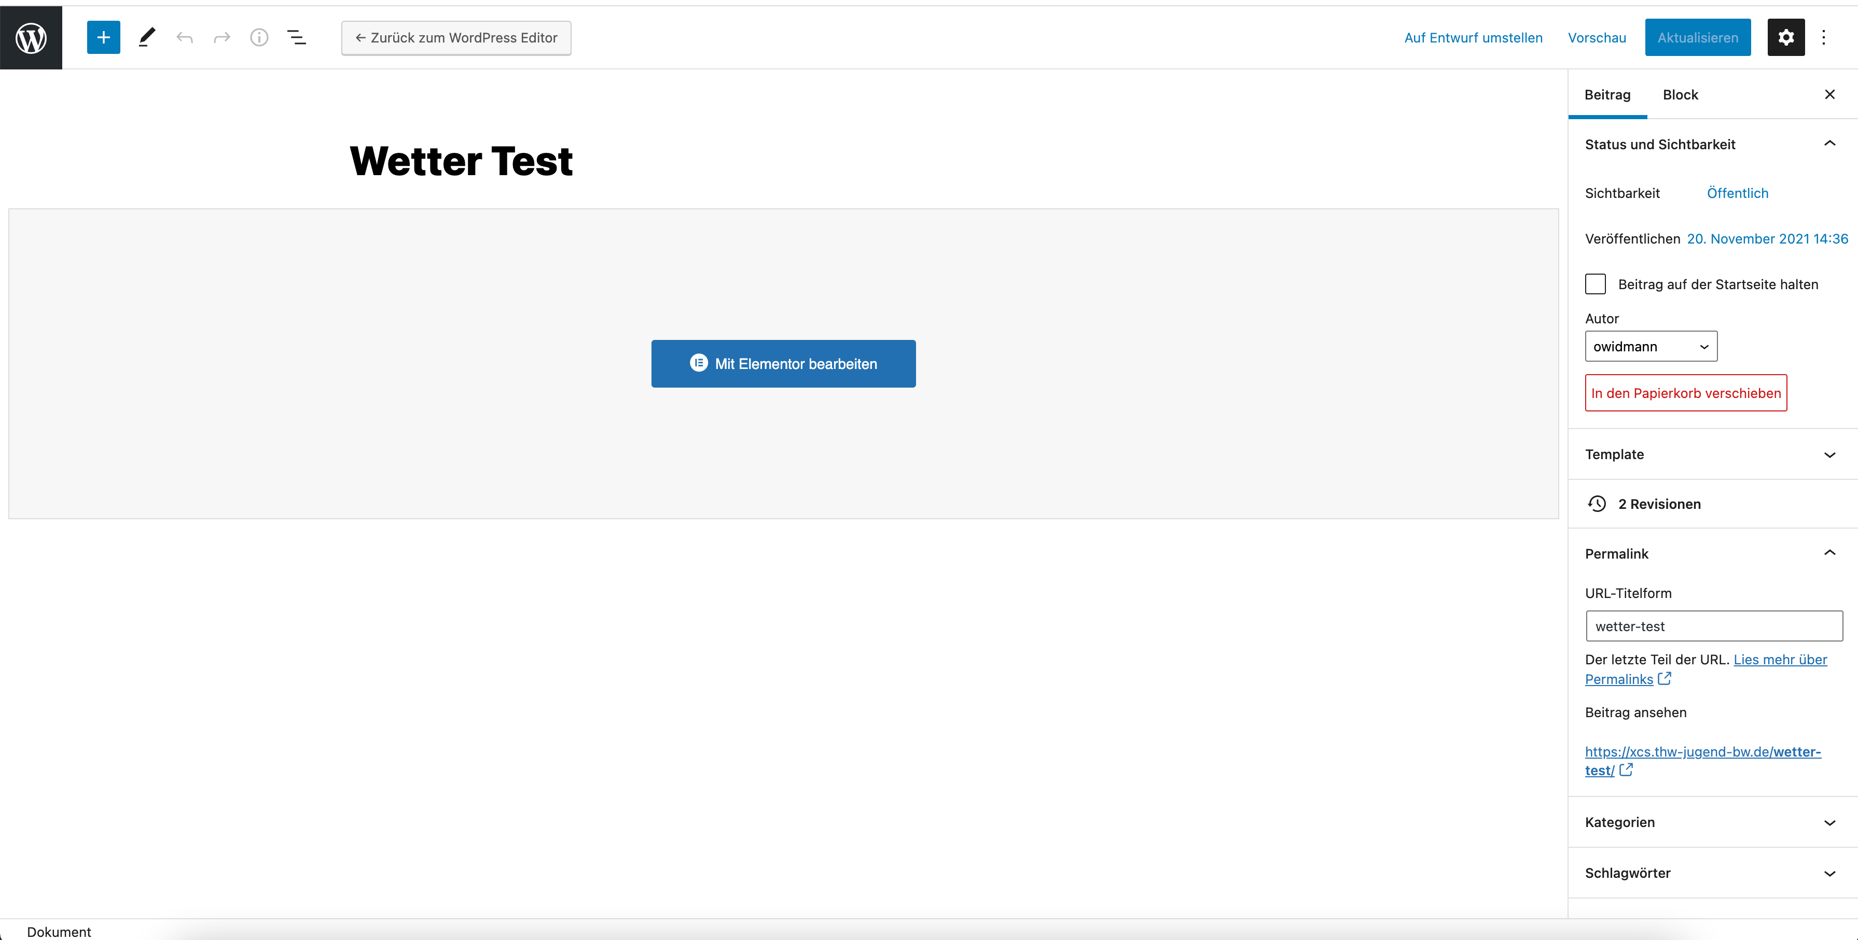Switch to the Block tab

point(1681,94)
